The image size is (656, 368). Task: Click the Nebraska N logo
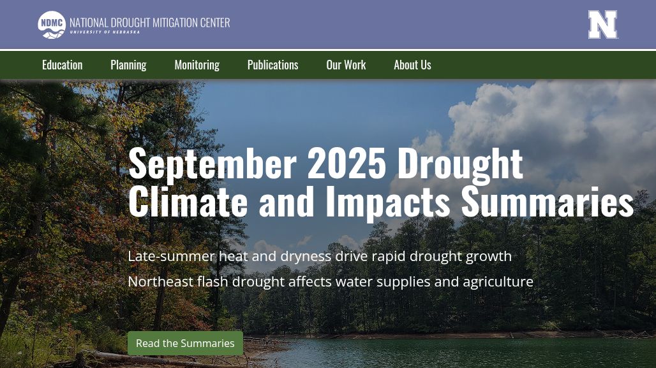(602, 25)
